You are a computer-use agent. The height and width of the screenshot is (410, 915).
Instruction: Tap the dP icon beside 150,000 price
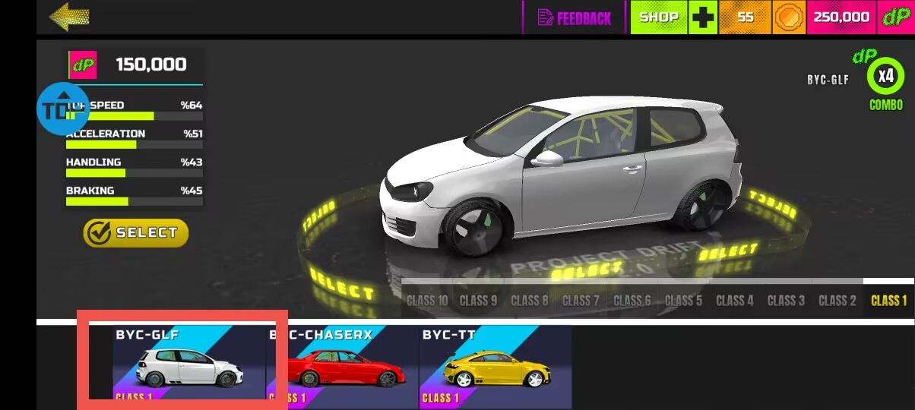pos(82,65)
